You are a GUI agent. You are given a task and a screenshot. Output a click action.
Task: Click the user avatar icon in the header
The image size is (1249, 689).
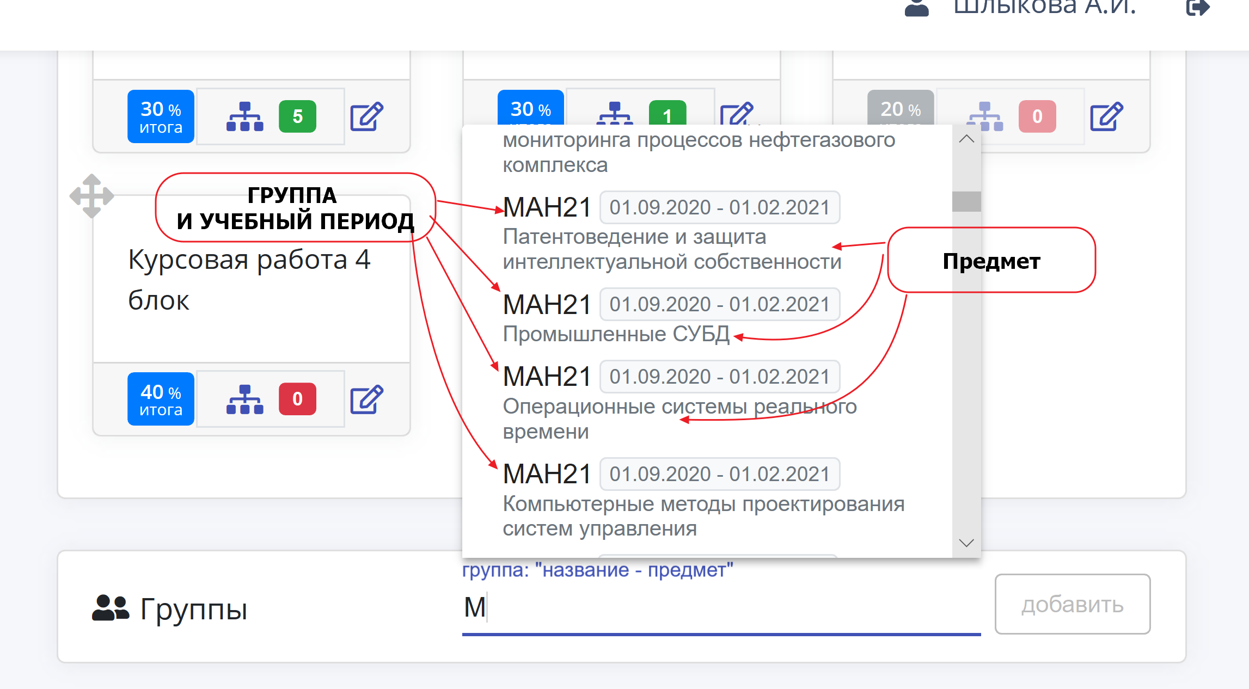[916, 8]
